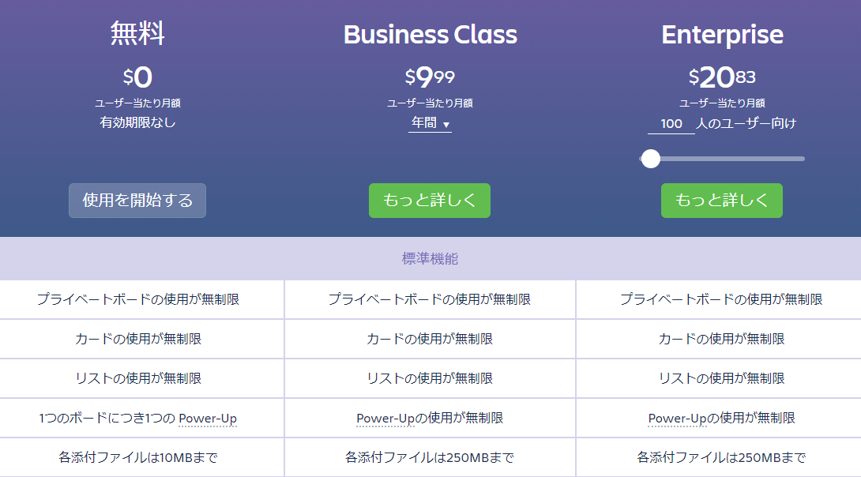This screenshot has width=861, height=477.
Task: Click the Enterprise plan title
Action: pyautogui.click(x=722, y=35)
